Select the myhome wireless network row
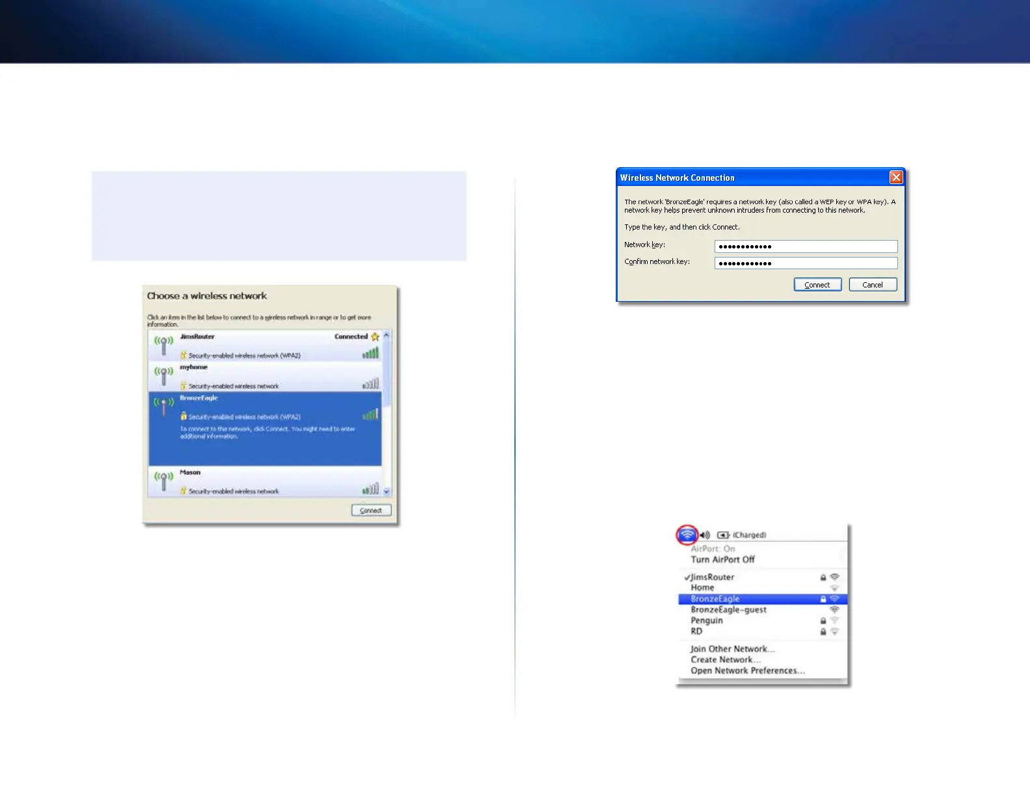This screenshot has height=796, width=1030. pyautogui.click(x=265, y=377)
